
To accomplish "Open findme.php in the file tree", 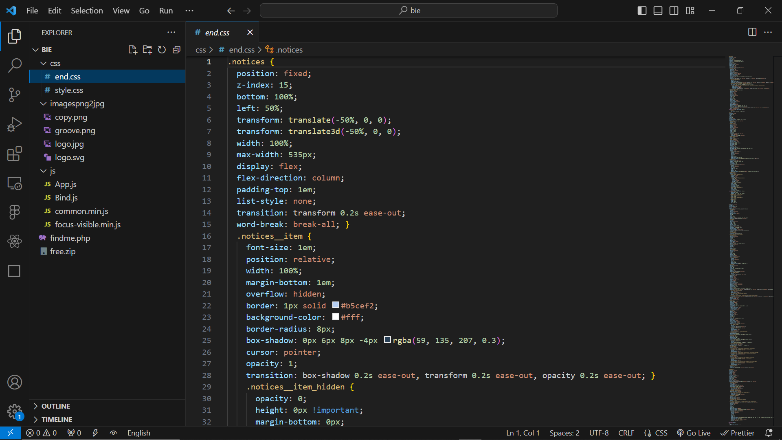I will coord(70,238).
